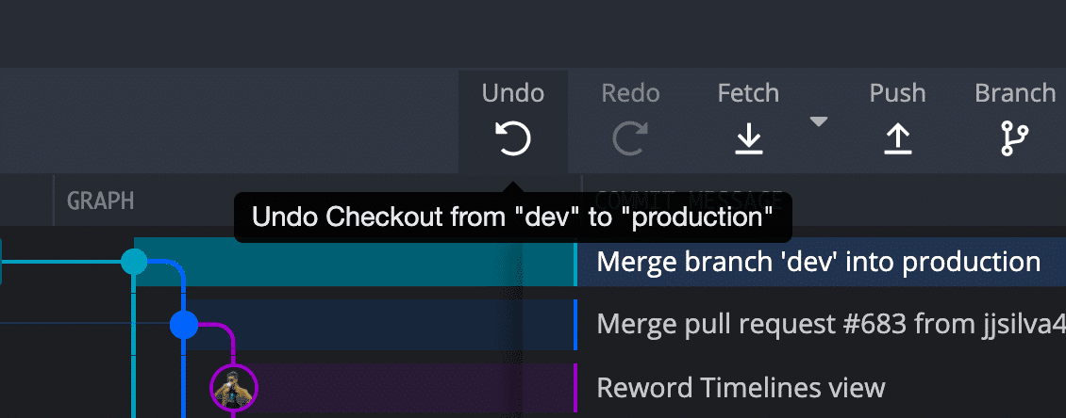Image resolution: width=1066 pixels, height=418 pixels.
Task: Click the "Undo Checkout" tooltip popup
Action: coord(513,217)
